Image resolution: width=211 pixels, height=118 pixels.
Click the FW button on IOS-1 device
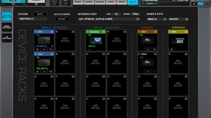[50, 49]
